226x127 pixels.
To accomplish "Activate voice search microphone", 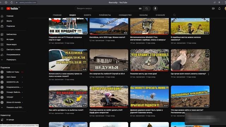I will [x=155, y=8].
